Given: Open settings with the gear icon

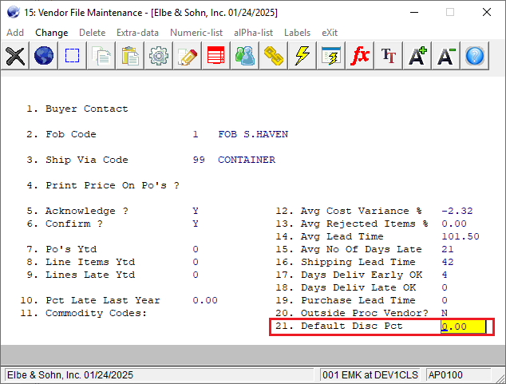Looking at the screenshot, I should tap(159, 56).
